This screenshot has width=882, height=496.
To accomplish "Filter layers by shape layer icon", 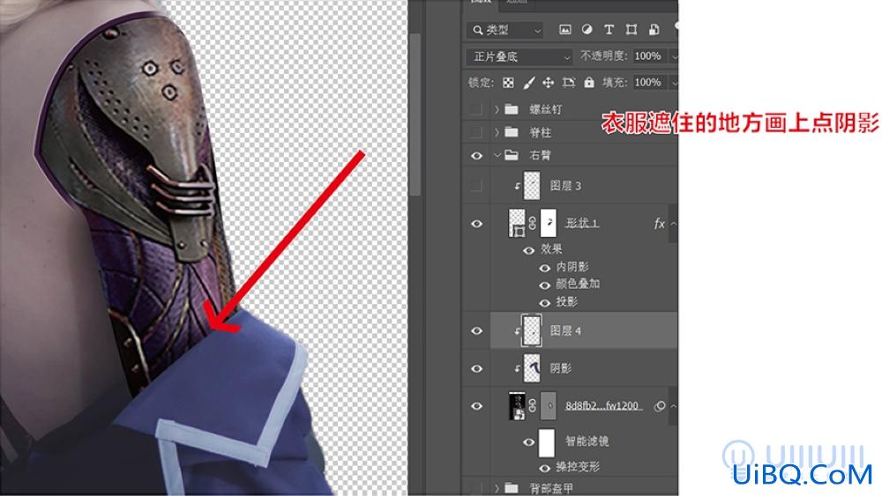I will click(x=632, y=30).
